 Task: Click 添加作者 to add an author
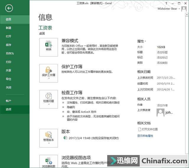pyautogui.click(x=162, y=106)
